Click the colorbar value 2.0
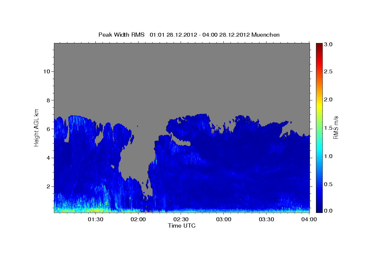 point(328,100)
